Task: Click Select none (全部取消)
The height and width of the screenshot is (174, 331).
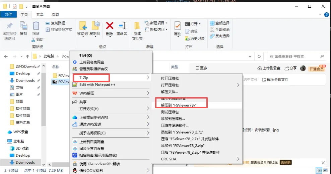Action: [220, 29]
